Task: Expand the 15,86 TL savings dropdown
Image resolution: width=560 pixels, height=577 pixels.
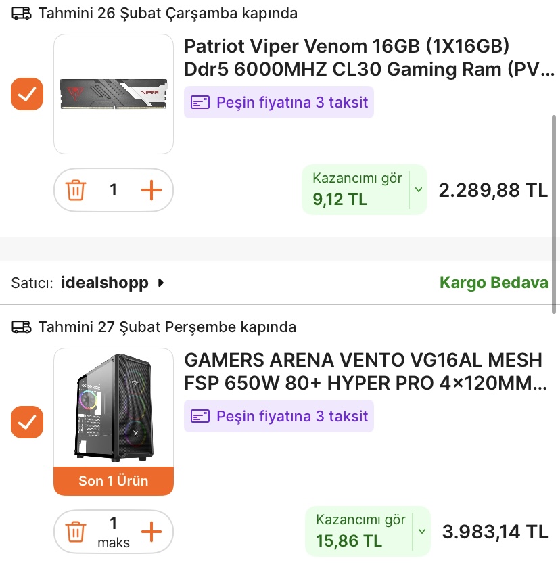Action: pos(421,532)
